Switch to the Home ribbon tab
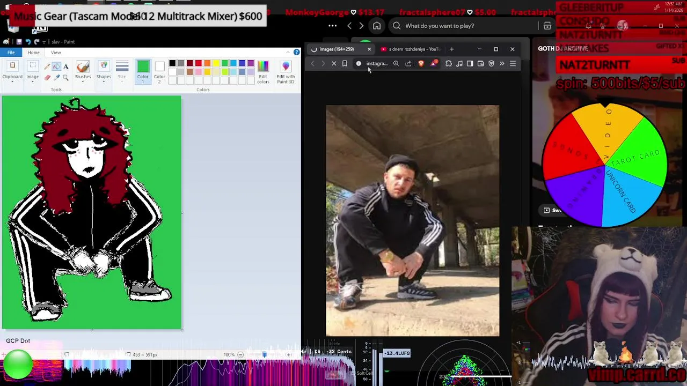This screenshot has width=687, height=386. [33, 53]
